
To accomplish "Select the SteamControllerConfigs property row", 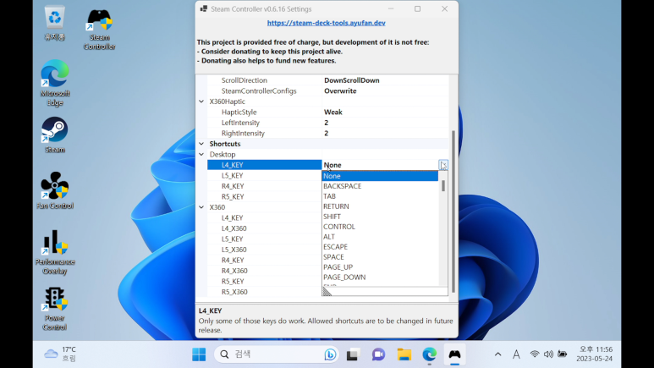I will click(x=328, y=91).
